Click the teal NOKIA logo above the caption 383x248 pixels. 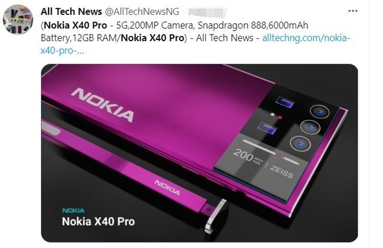coord(73,210)
